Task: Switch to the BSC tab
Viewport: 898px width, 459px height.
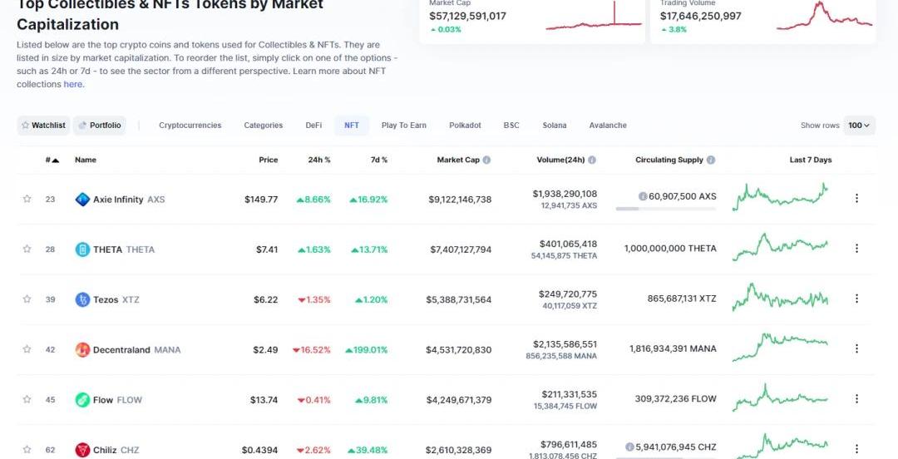Action: pos(511,125)
